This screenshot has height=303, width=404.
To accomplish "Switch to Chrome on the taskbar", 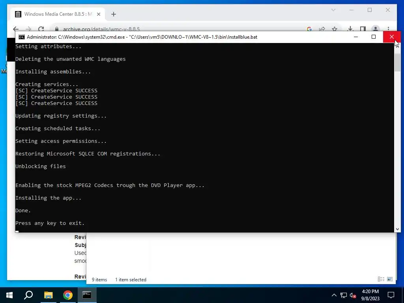I will click(x=68, y=295).
